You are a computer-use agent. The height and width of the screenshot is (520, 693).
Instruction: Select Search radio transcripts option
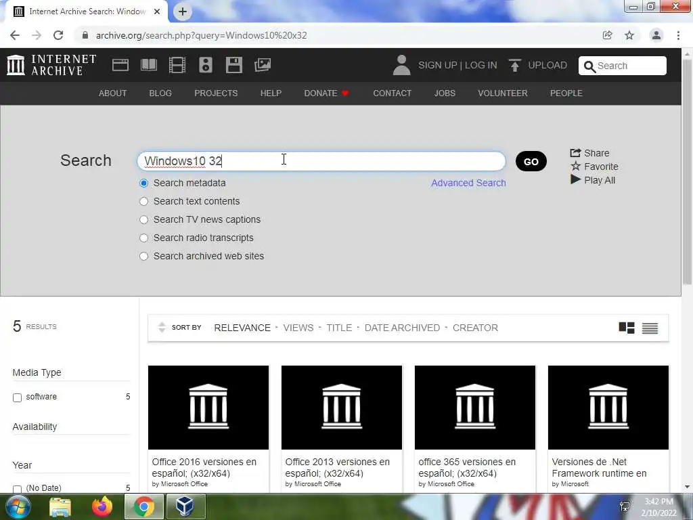click(x=143, y=238)
